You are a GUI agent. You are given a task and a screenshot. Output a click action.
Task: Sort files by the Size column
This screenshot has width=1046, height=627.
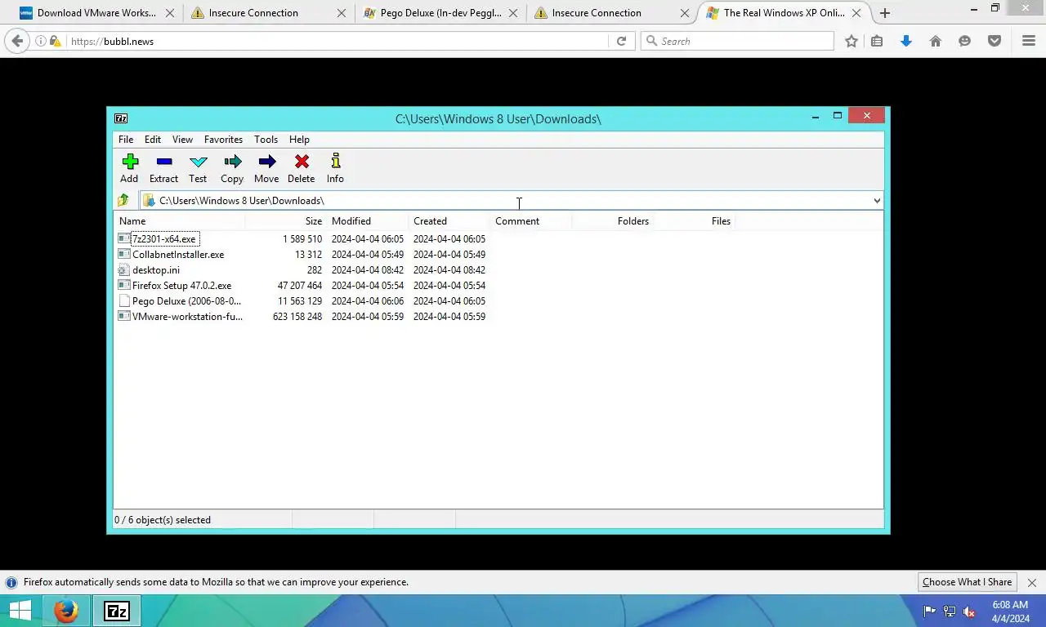[285, 221]
